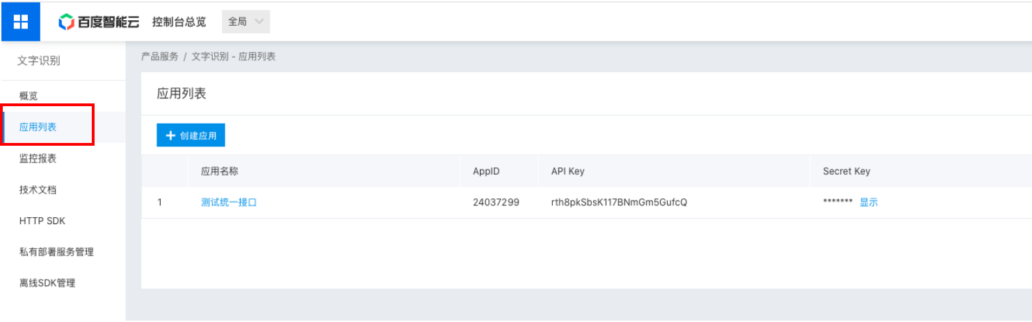The image size is (1032, 322).
Task: Click the plus icon on 创建应用
Action: tap(170, 135)
